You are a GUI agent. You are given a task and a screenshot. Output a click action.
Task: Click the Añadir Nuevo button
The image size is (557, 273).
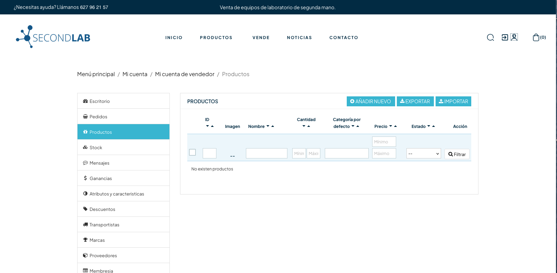click(371, 102)
